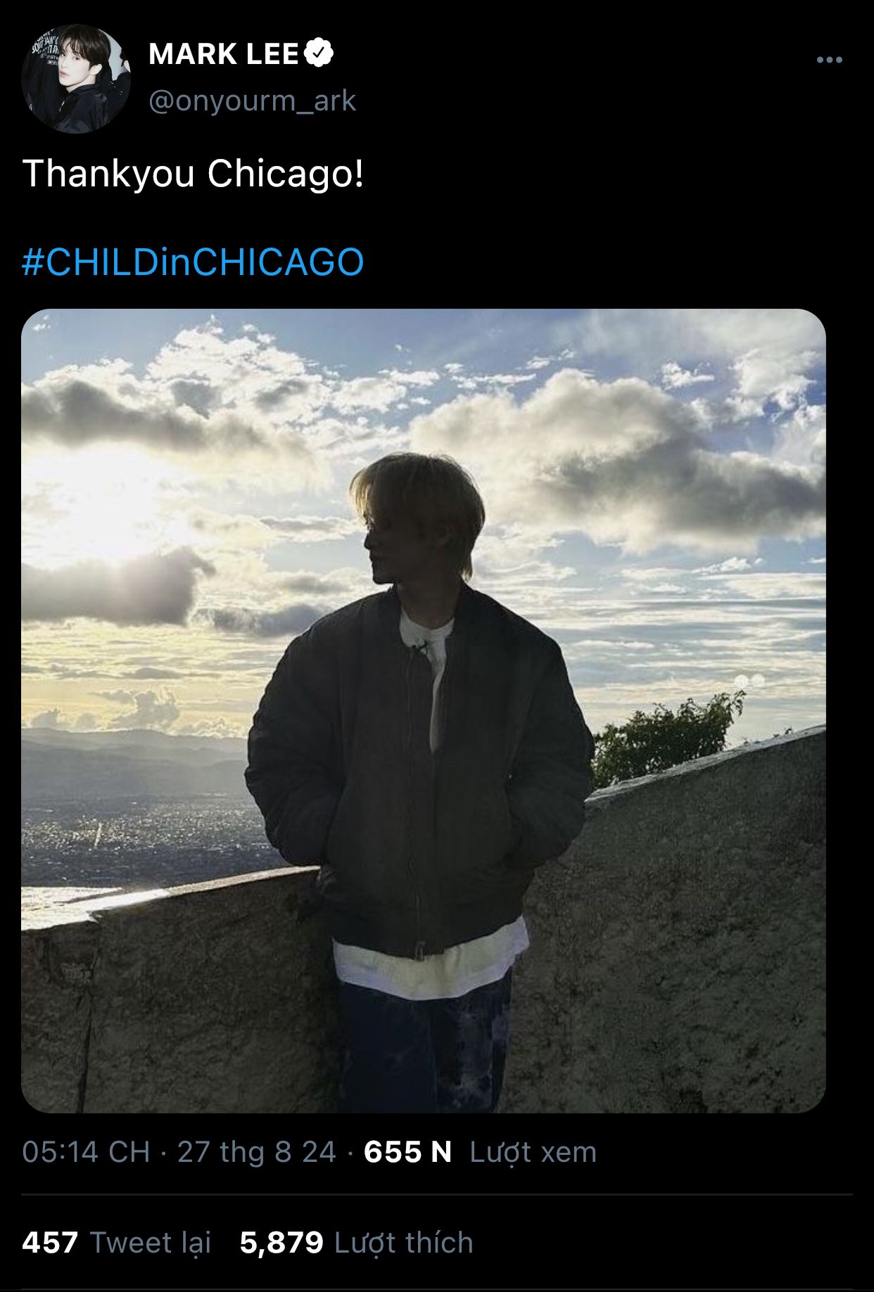The image size is (874, 1292).
Task: Click the verified badge beside MARK LEE
Action: [319, 53]
